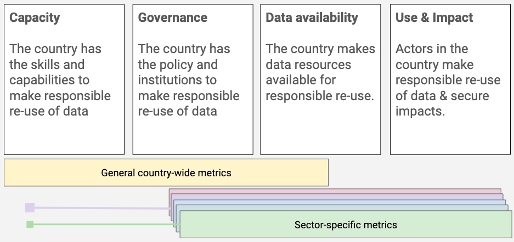Click the light blue stacked layer strip
The height and width of the screenshot is (242, 514).
tap(340, 203)
